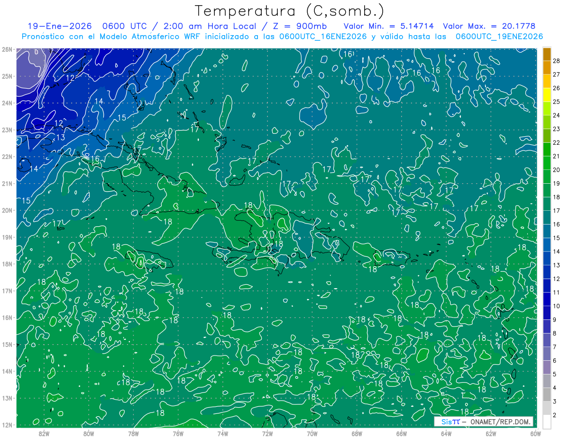
Task: Click the "76W" longitude axis label
Action: tap(178, 433)
